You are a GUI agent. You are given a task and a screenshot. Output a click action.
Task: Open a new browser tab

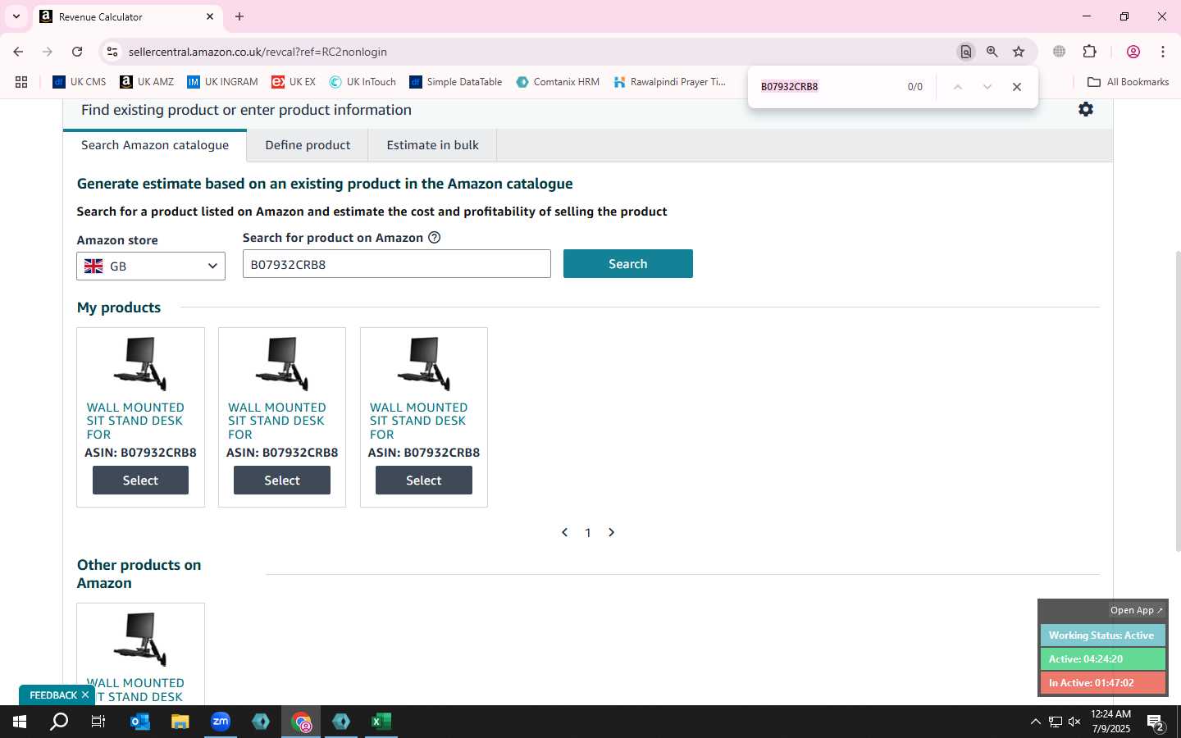coord(239,16)
